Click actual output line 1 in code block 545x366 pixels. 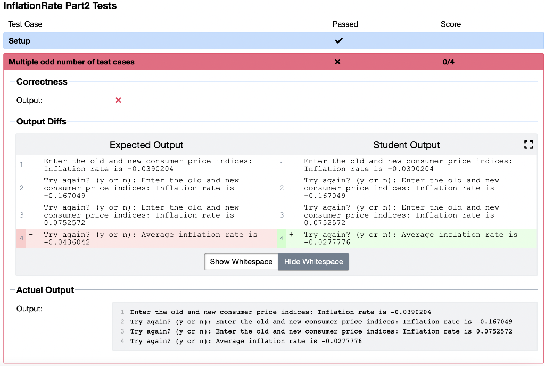[x=280, y=312]
